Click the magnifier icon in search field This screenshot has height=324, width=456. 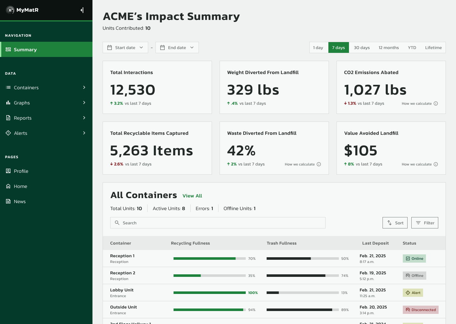[x=117, y=223]
